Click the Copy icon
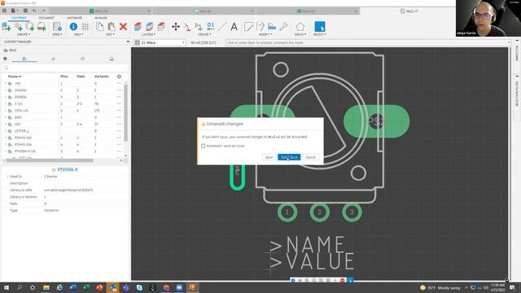521x293 pixels. pyautogui.click(x=99, y=27)
